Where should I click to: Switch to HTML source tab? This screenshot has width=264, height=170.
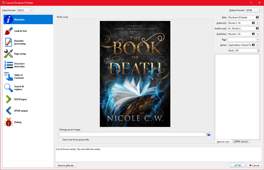pyautogui.click(x=241, y=142)
